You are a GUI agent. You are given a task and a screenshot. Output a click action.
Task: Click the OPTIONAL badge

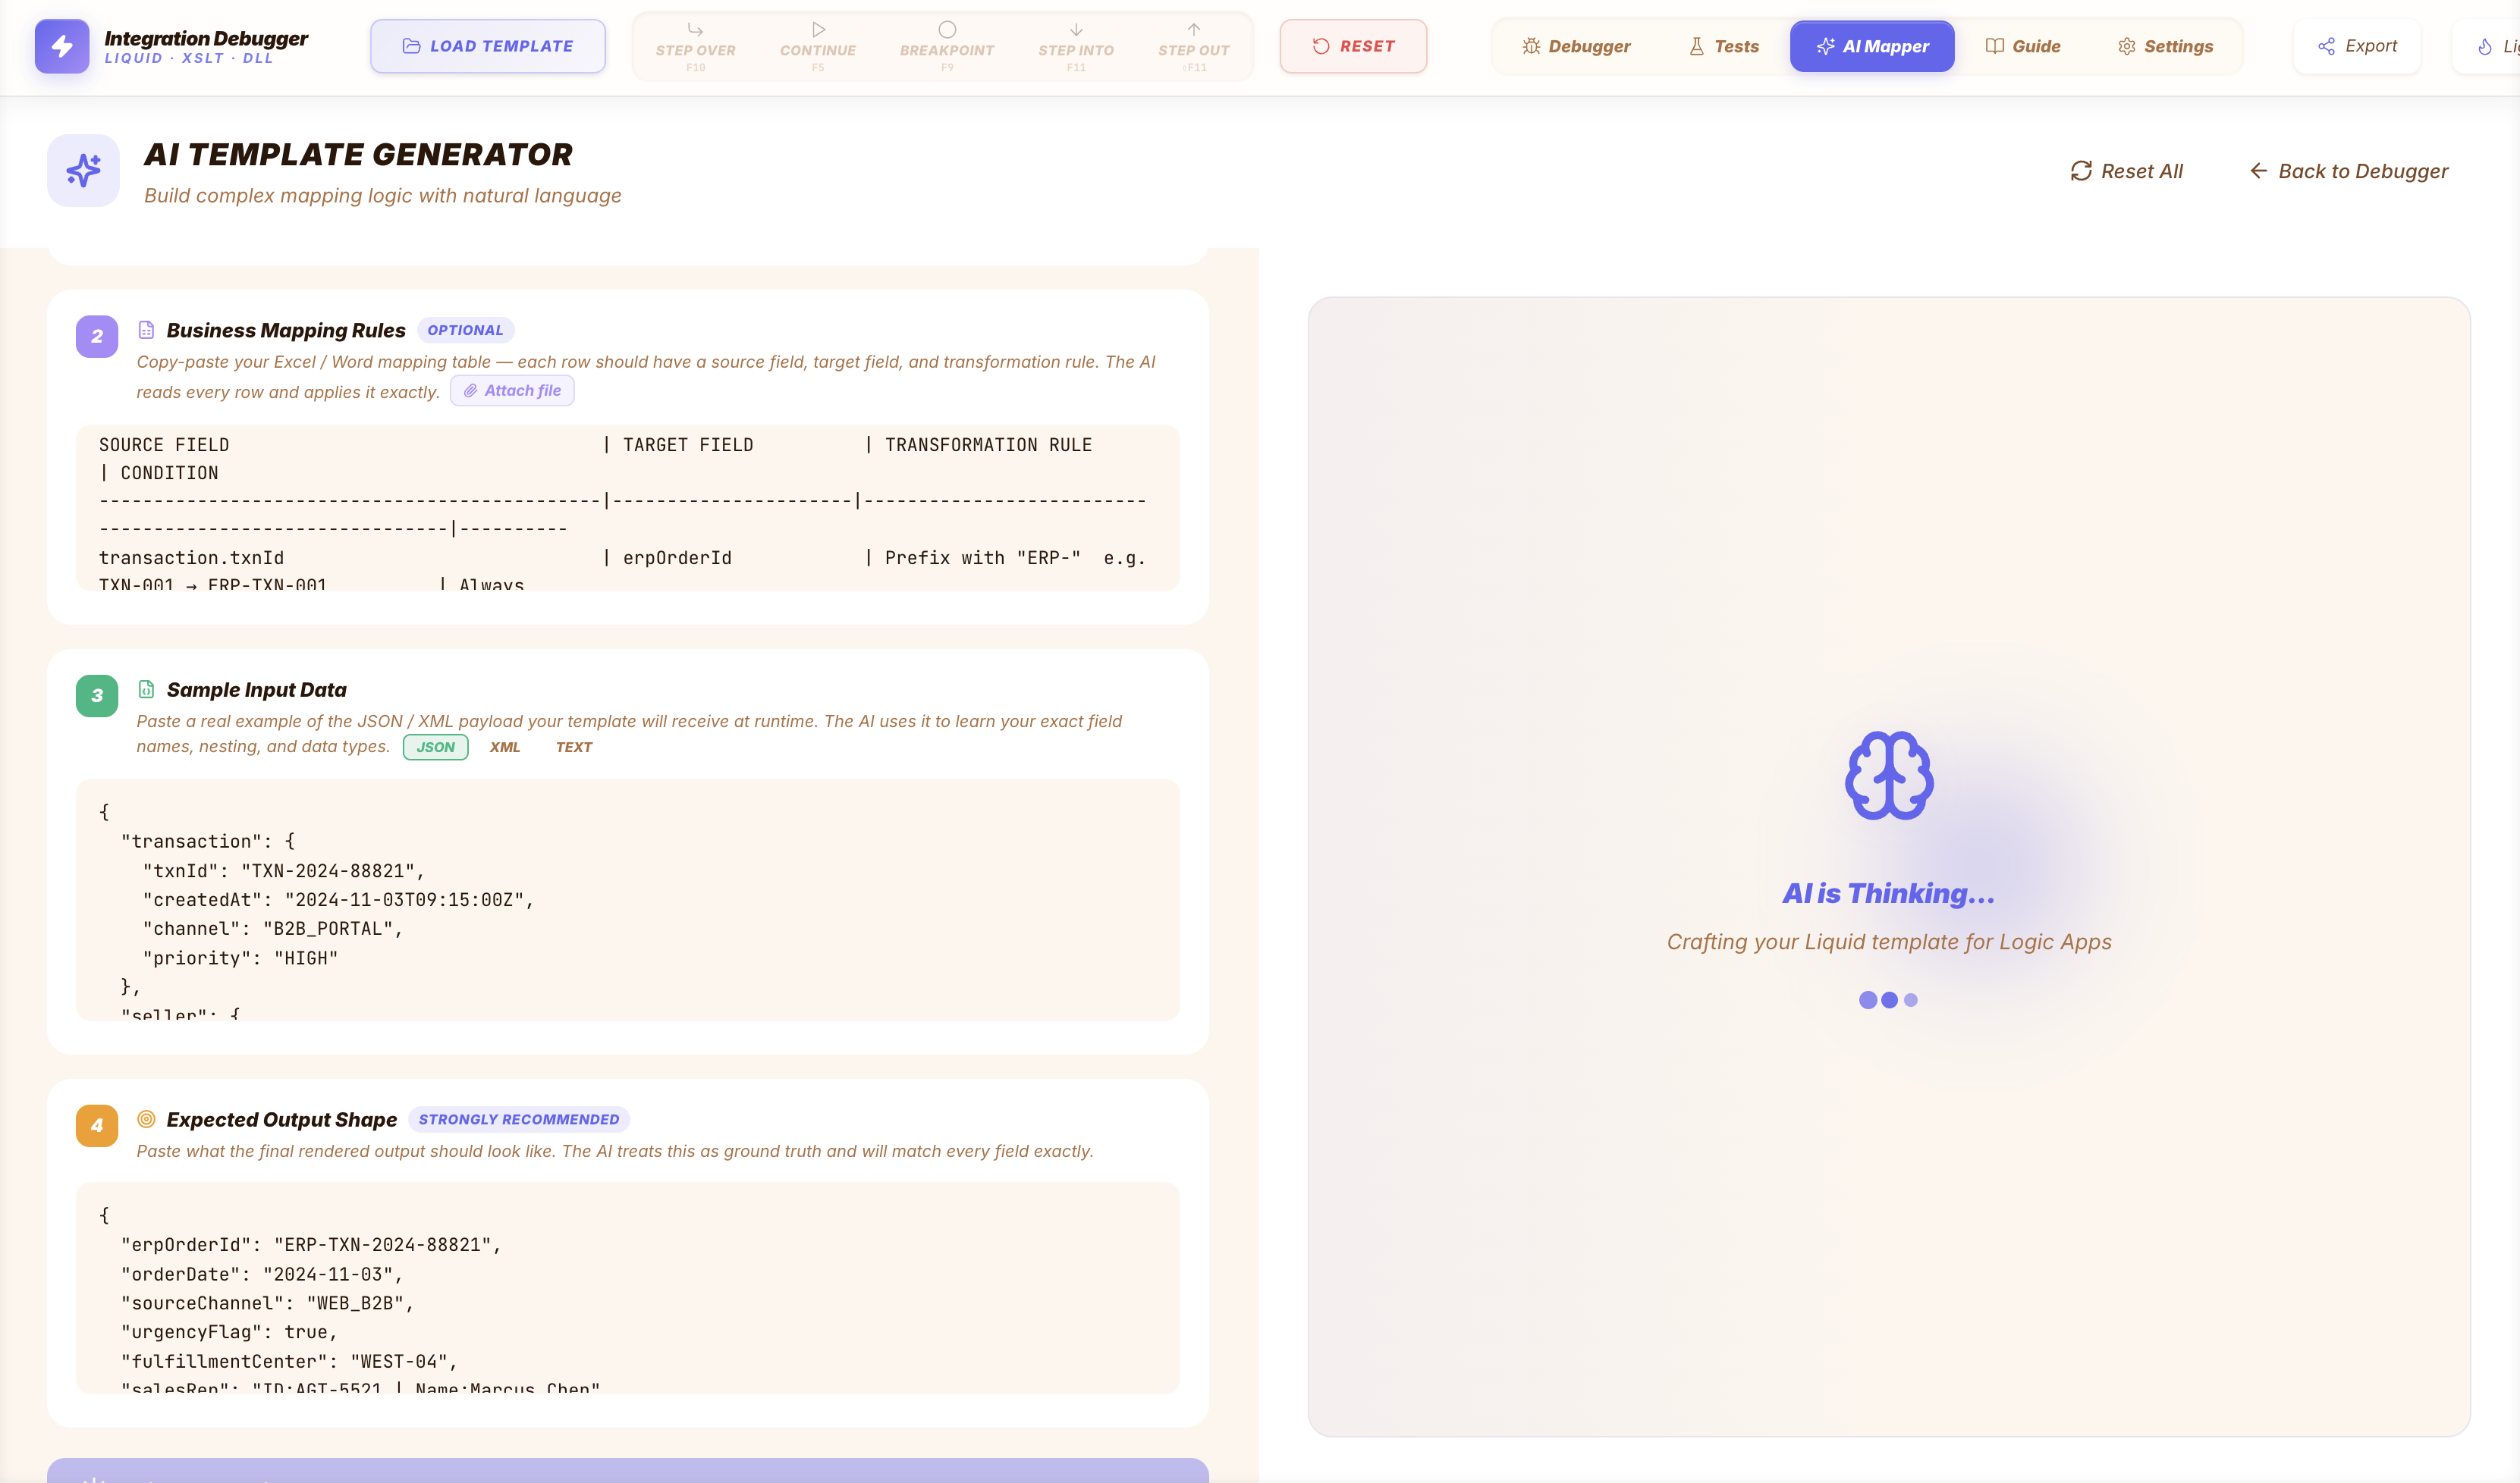[x=465, y=330]
